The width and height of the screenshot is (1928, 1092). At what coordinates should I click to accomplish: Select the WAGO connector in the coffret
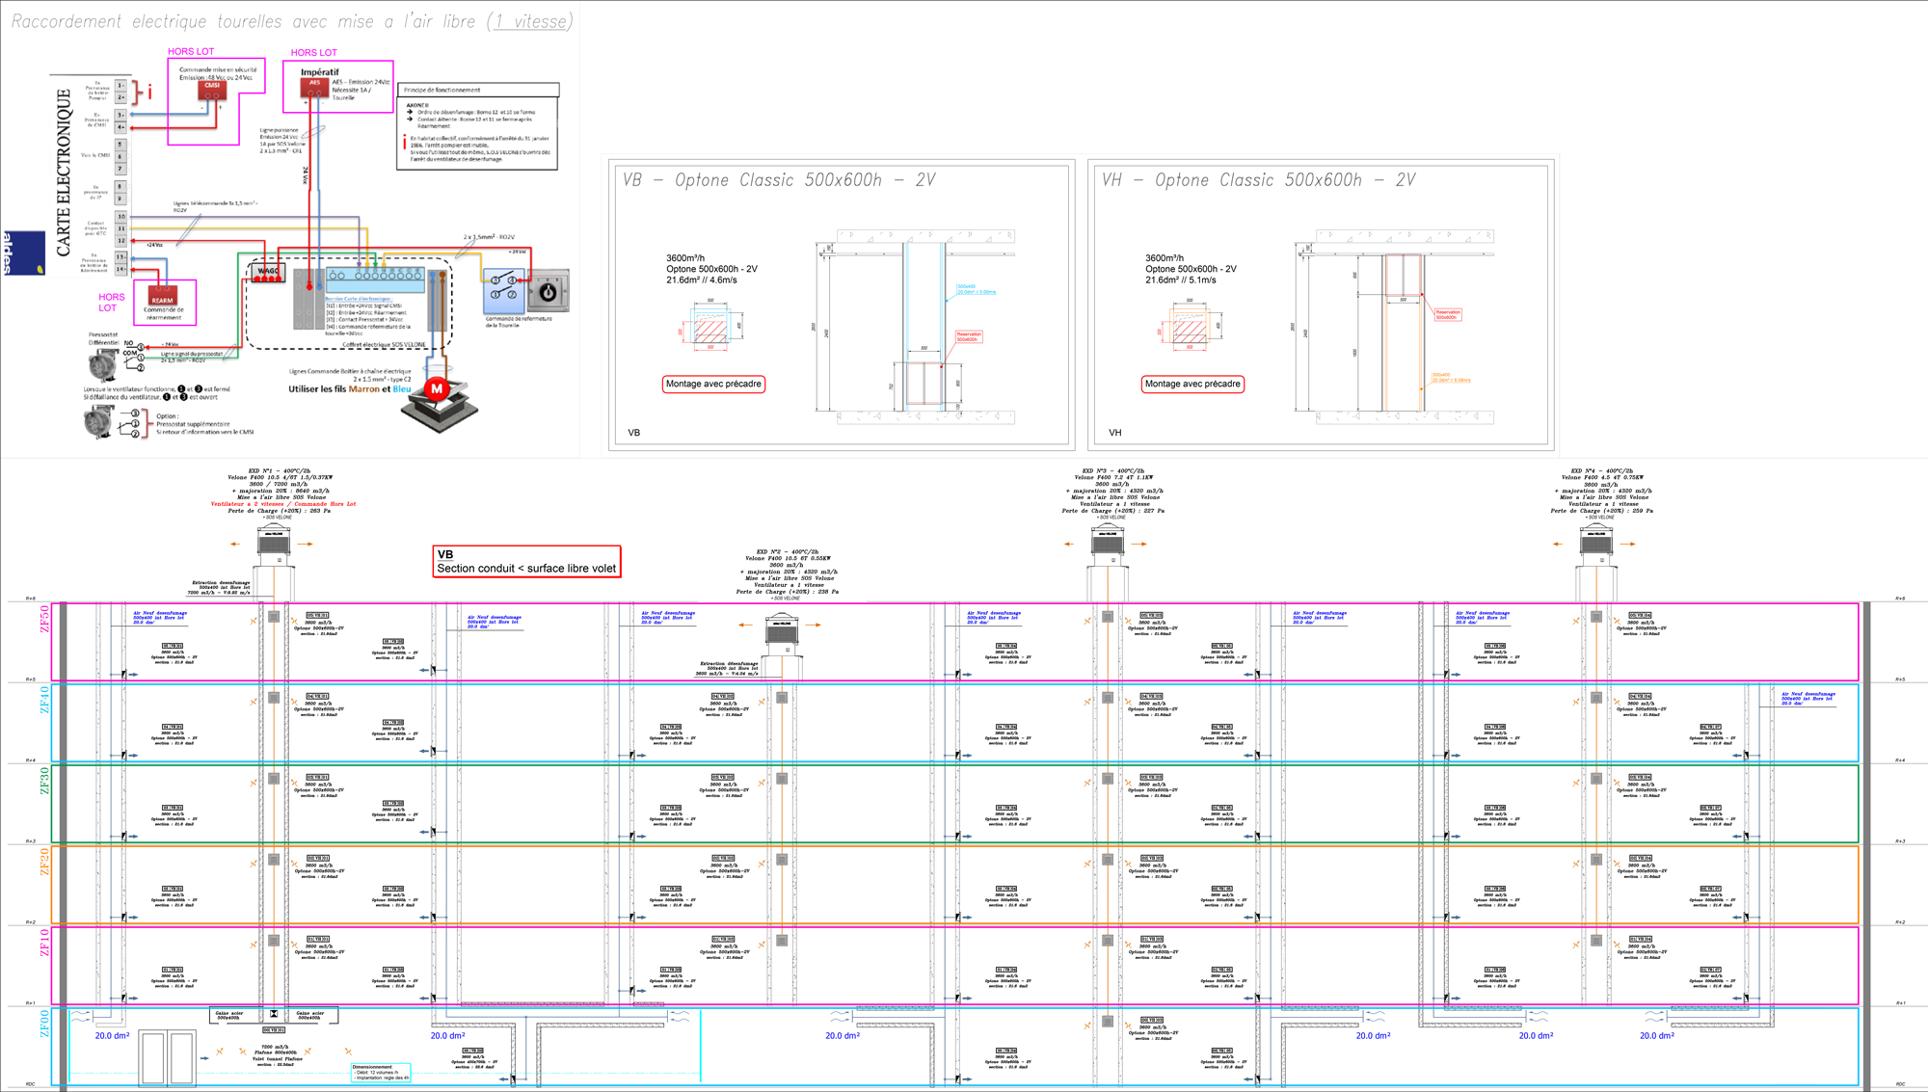[x=268, y=273]
